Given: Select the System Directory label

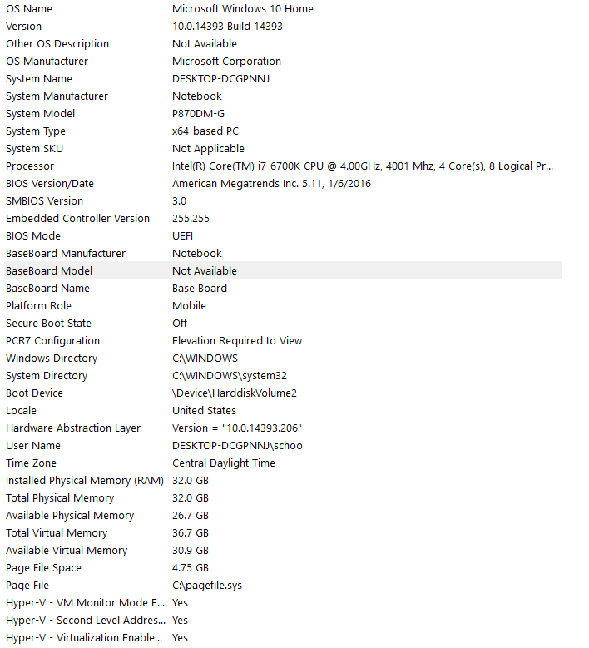Looking at the screenshot, I should [x=47, y=376].
